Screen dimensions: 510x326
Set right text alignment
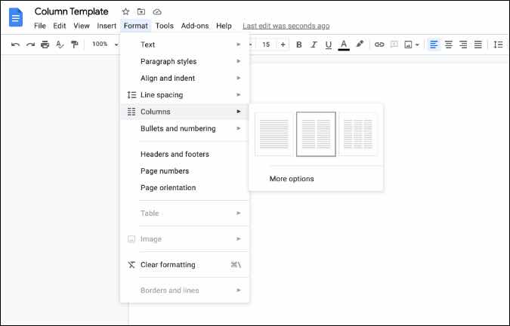[463, 45]
